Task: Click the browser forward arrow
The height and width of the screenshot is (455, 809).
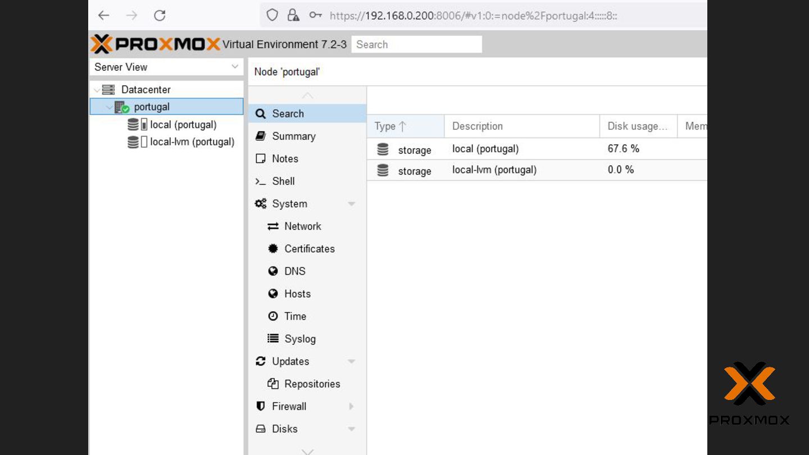Action: tap(131, 16)
